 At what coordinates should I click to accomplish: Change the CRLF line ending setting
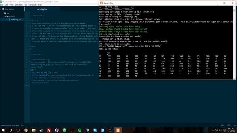point(223,125)
